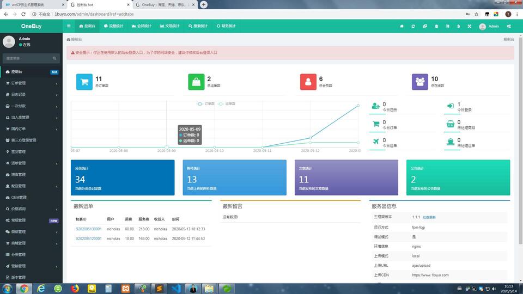523x294 pixels.
Task: Click the refresh icon in top bar
Action: (x=413, y=26)
